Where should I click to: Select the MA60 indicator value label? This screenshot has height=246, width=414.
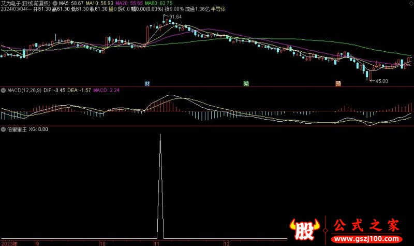(159, 3)
